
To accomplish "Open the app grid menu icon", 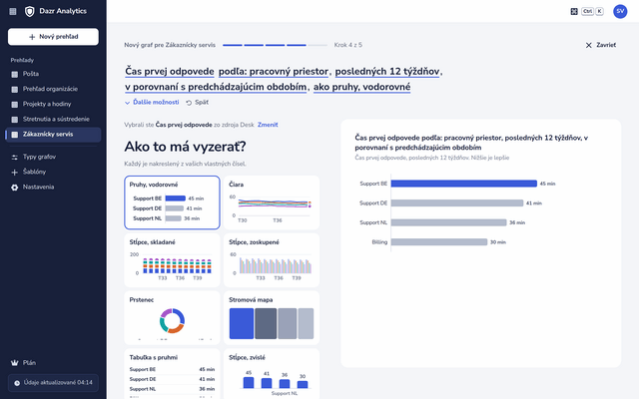I will click(13, 11).
